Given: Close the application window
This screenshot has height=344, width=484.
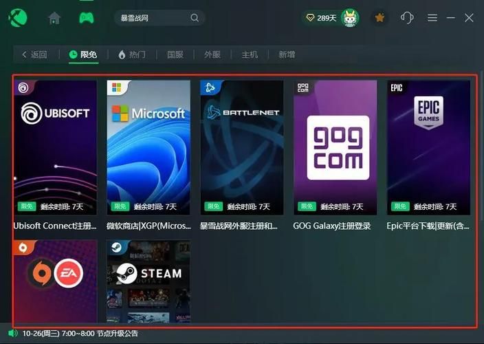Looking at the screenshot, I should (469, 18).
